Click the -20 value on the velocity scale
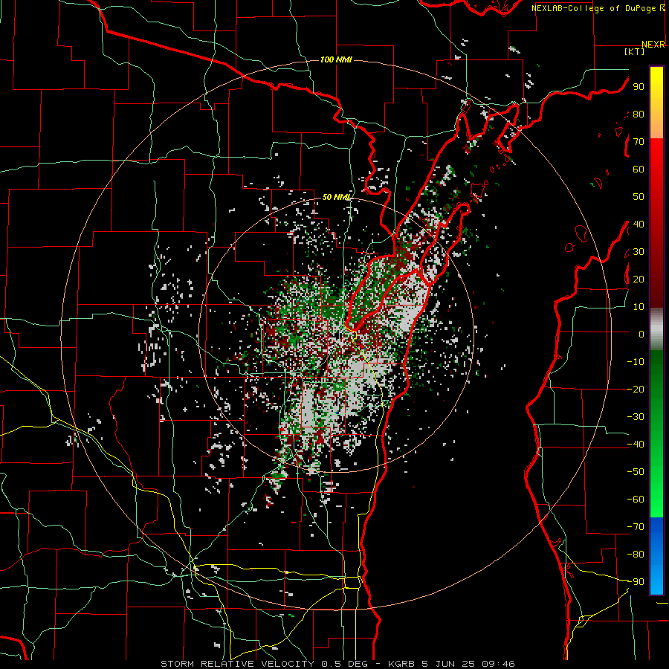The width and height of the screenshot is (669, 669). (x=636, y=389)
